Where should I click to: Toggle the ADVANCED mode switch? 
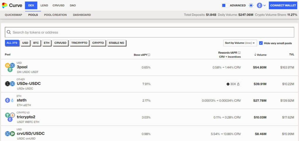(225, 6)
